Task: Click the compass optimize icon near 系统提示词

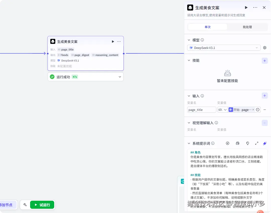Action: point(228,143)
